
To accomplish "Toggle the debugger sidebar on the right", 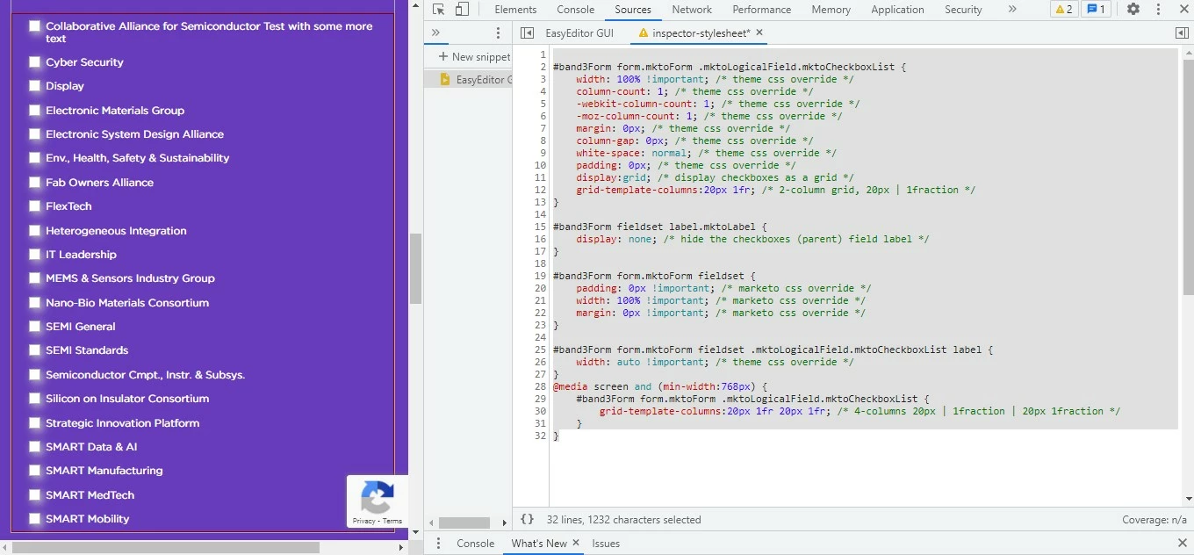I will tap(1182, 33).
